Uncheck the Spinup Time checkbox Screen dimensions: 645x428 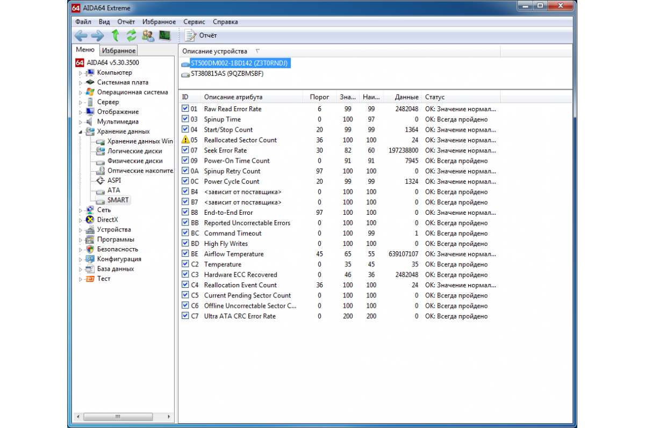point(185,119)
